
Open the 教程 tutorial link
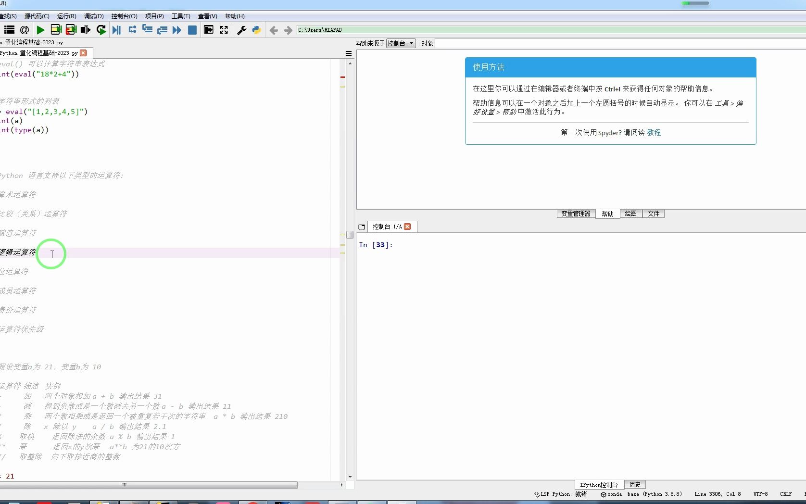(x=654, y=132)
